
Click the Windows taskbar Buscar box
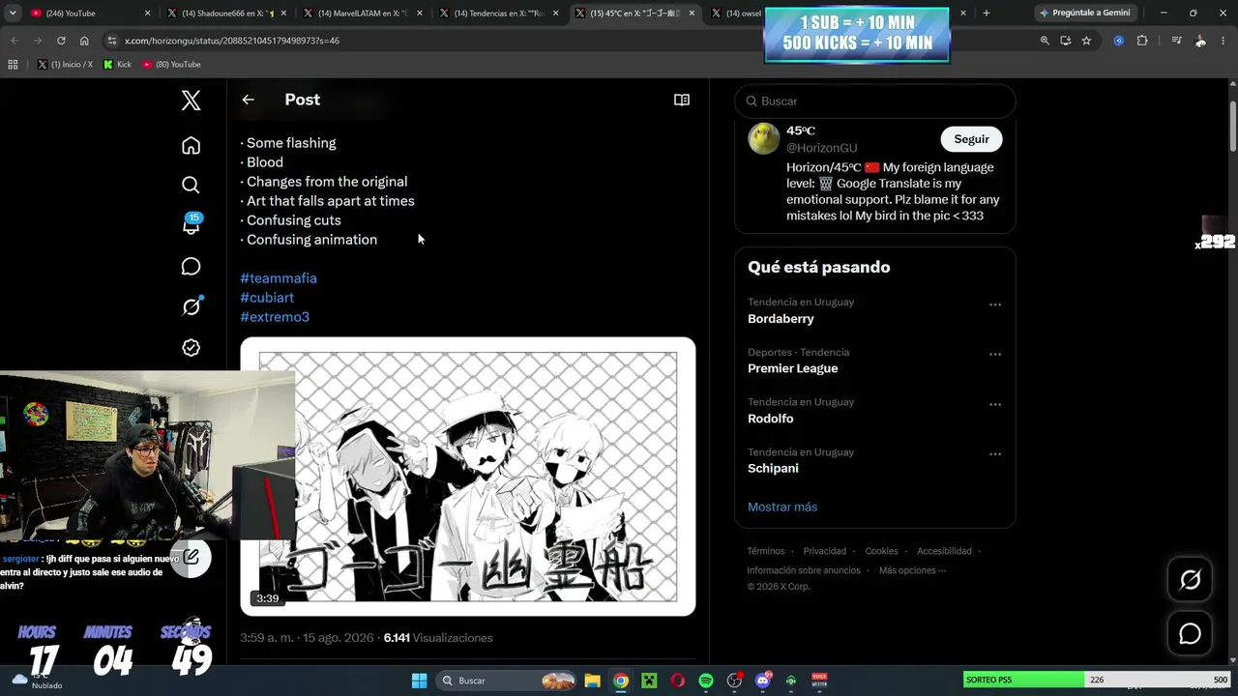pyautogui.click(x=504, y=681)
